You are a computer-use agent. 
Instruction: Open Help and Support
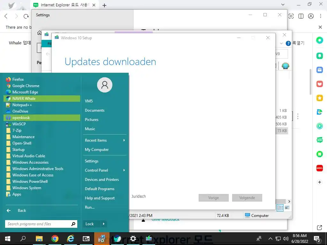[x=105, y=198]
